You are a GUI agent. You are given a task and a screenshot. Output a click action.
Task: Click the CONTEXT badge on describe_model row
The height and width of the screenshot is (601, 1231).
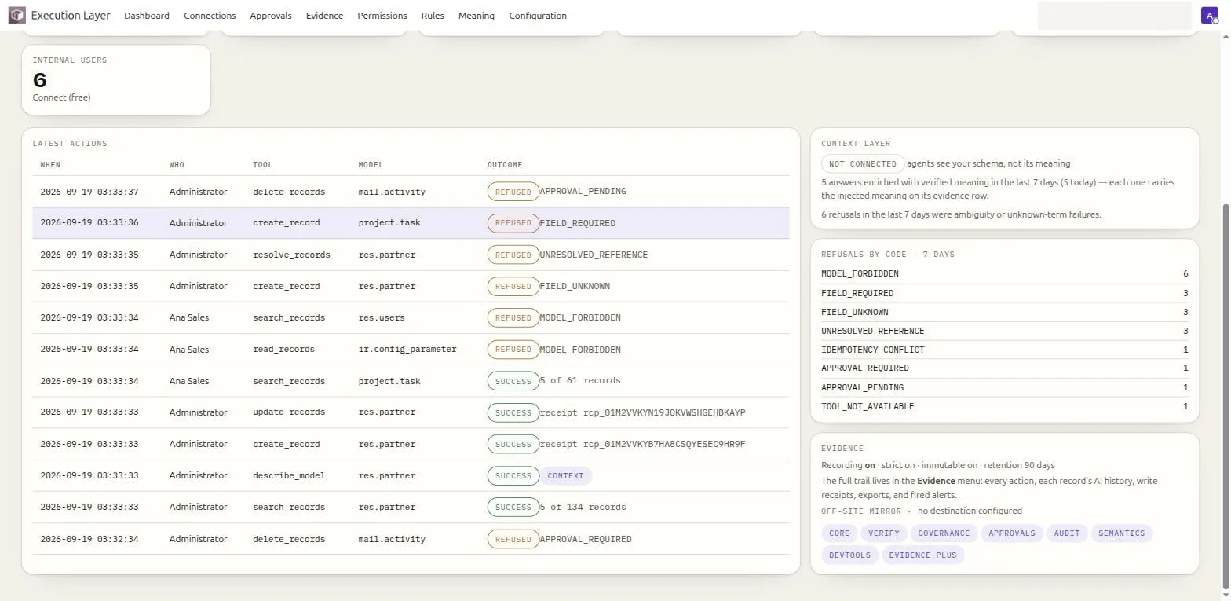(x=566, y=476)
